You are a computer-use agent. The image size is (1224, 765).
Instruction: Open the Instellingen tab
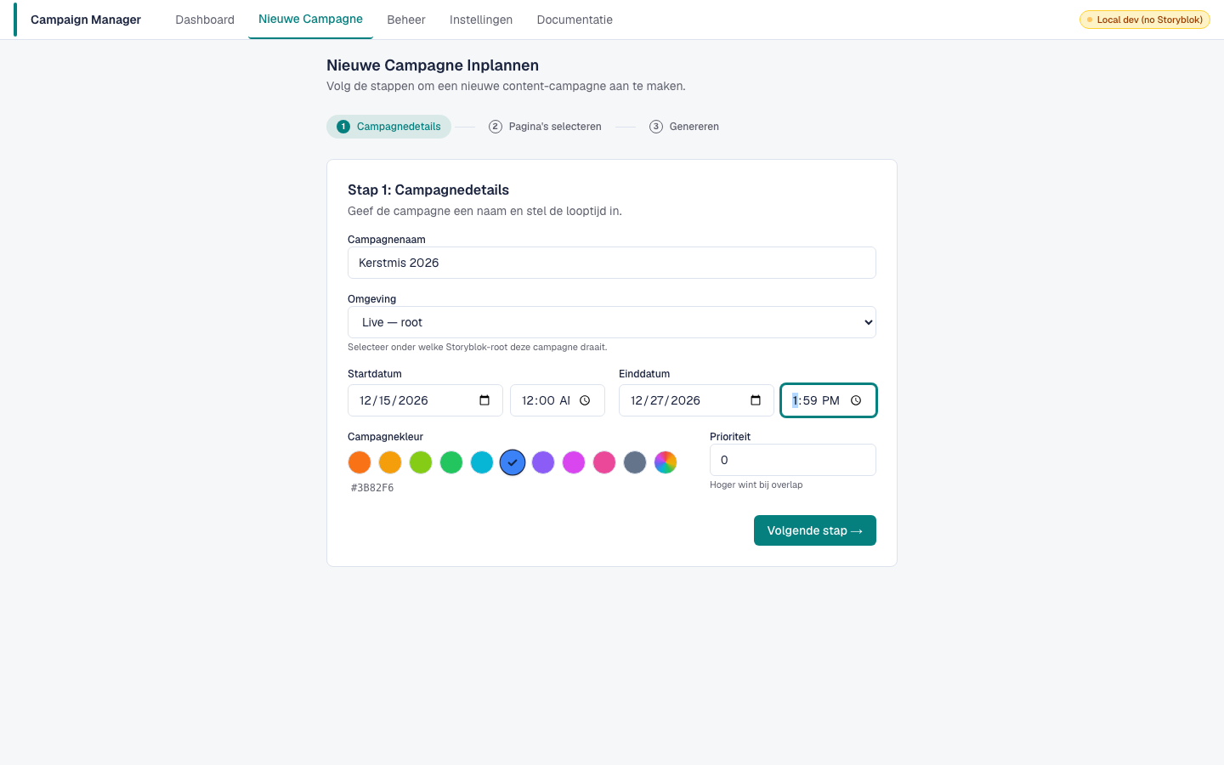(x=481, y=20)
